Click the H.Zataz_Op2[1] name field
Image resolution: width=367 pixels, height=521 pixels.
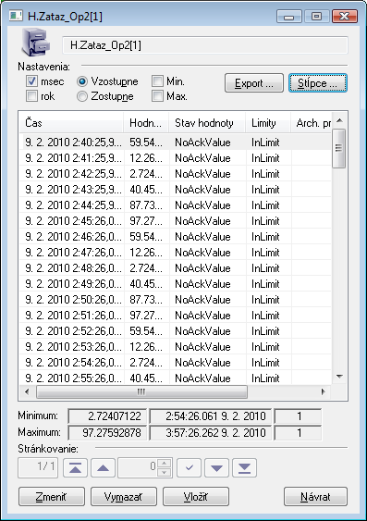coord(205,45)
